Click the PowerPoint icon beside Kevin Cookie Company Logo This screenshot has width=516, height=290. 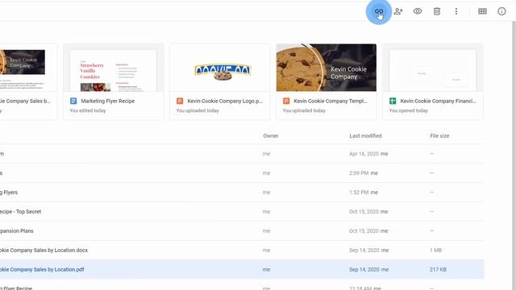coord(180,101)
